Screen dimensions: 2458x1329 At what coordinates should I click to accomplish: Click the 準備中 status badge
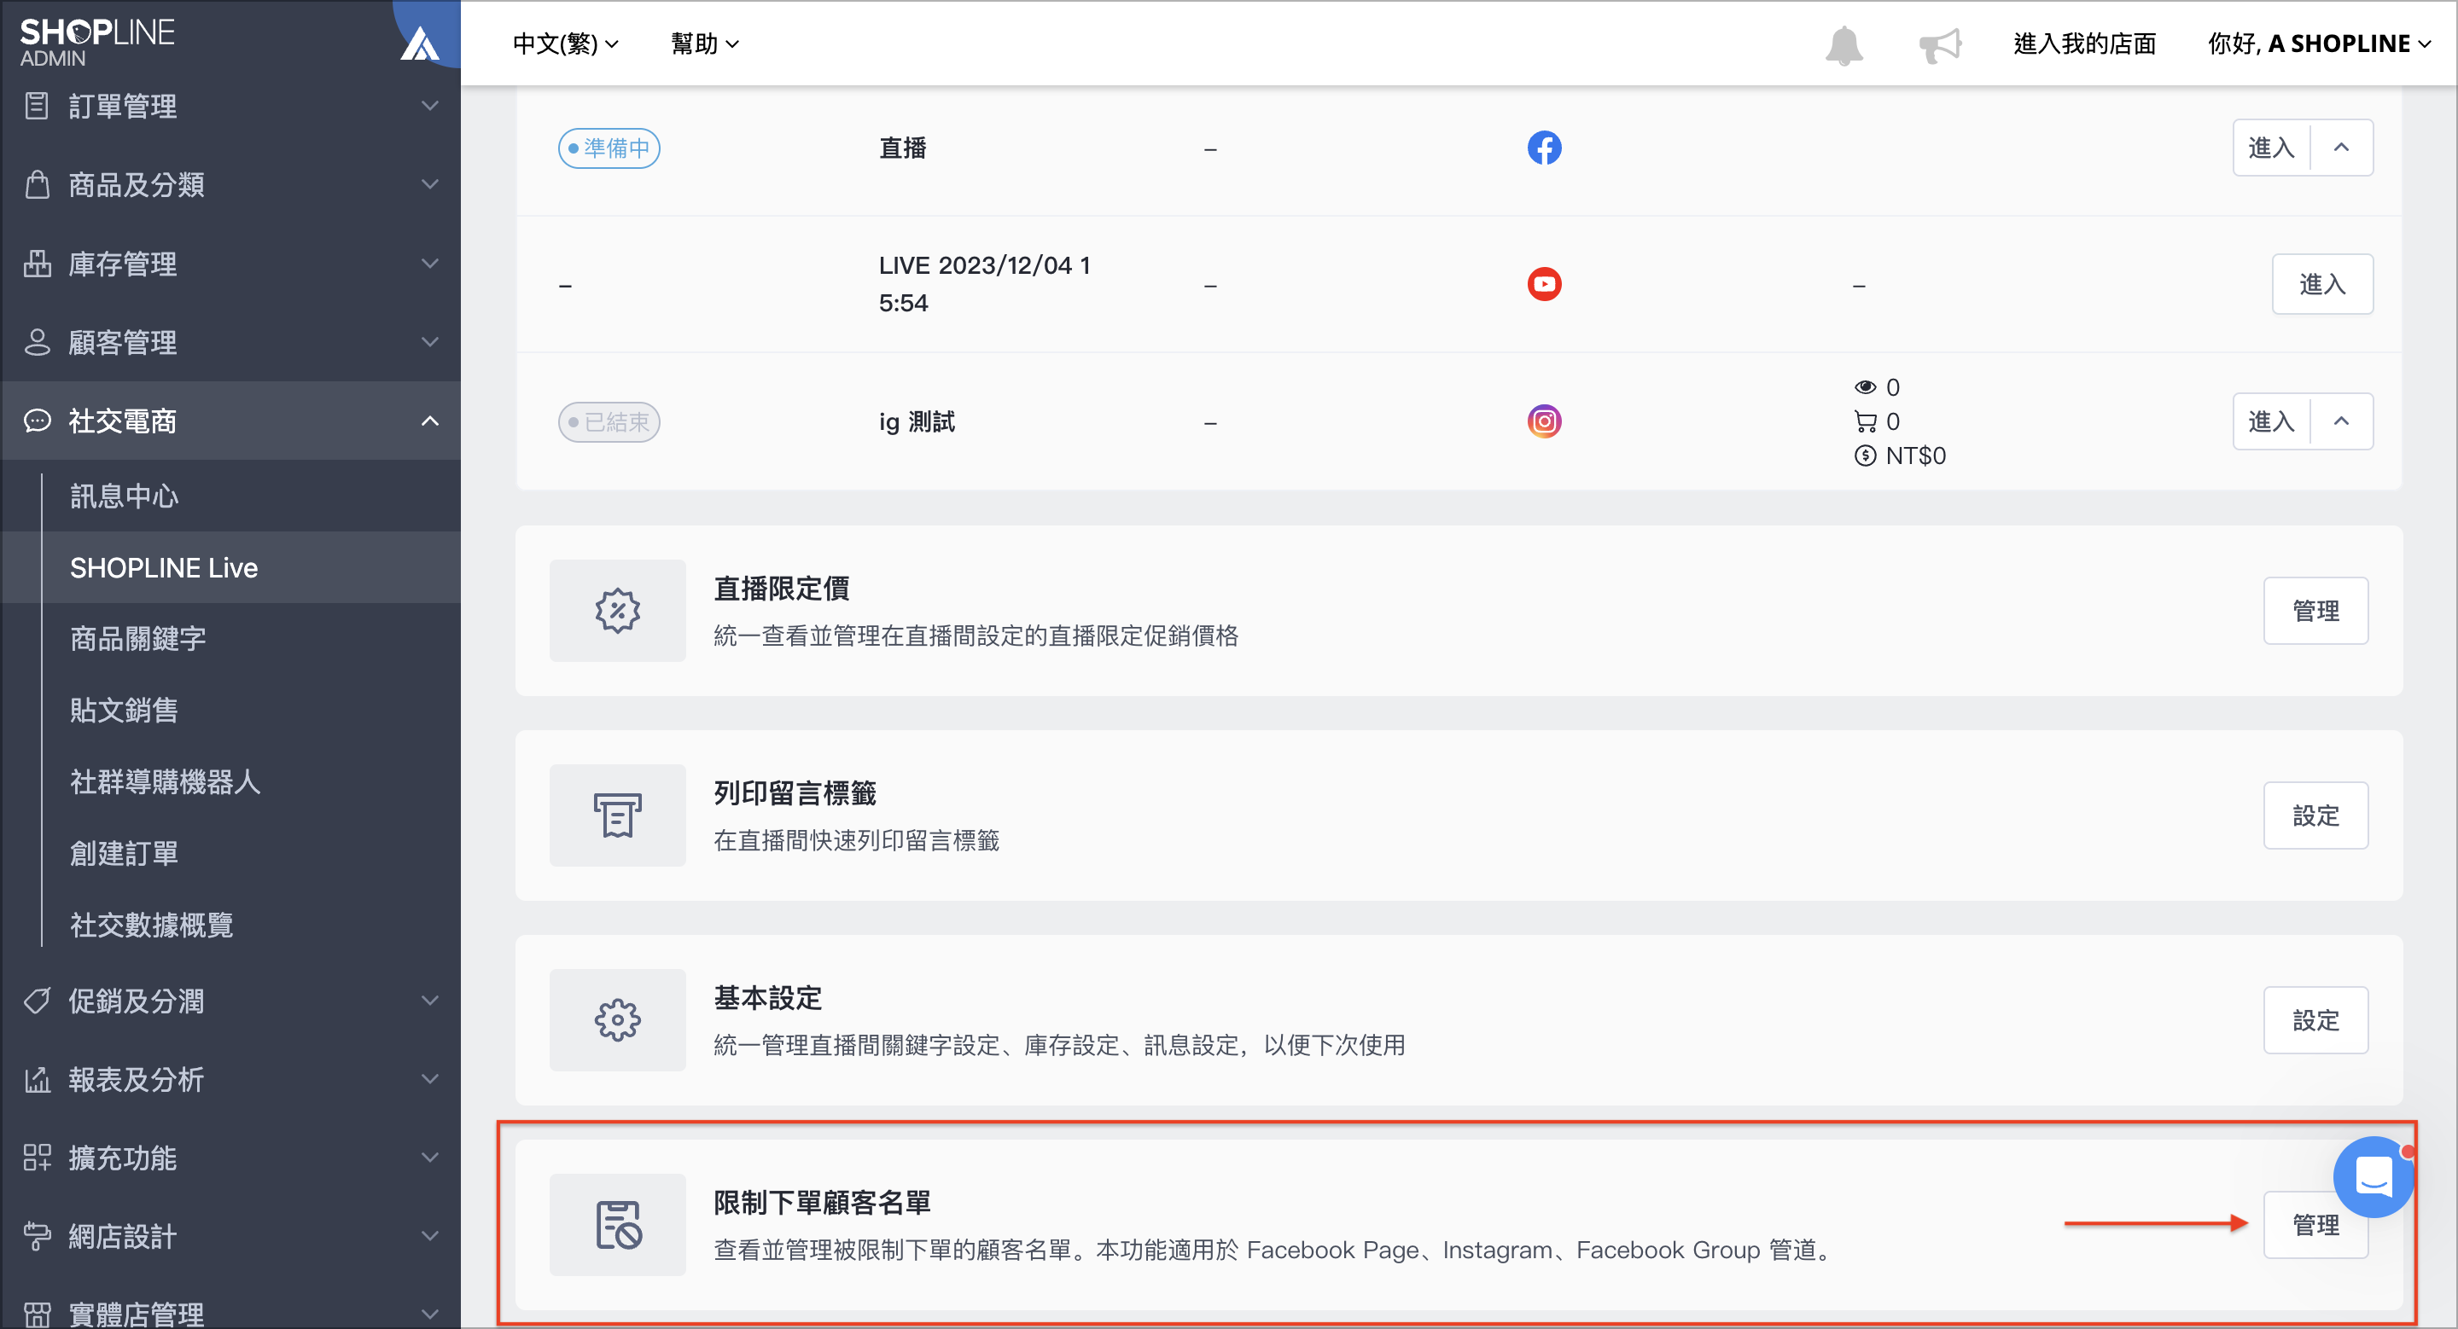coord(609,148)
